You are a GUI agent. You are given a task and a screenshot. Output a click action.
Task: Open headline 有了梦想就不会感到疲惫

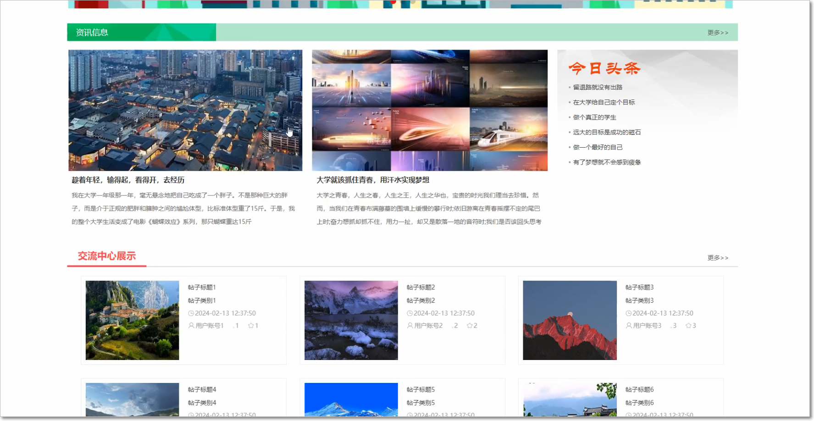[x=607, y=162]
